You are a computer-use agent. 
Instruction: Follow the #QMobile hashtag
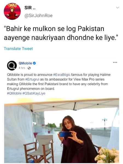point(14,93)
